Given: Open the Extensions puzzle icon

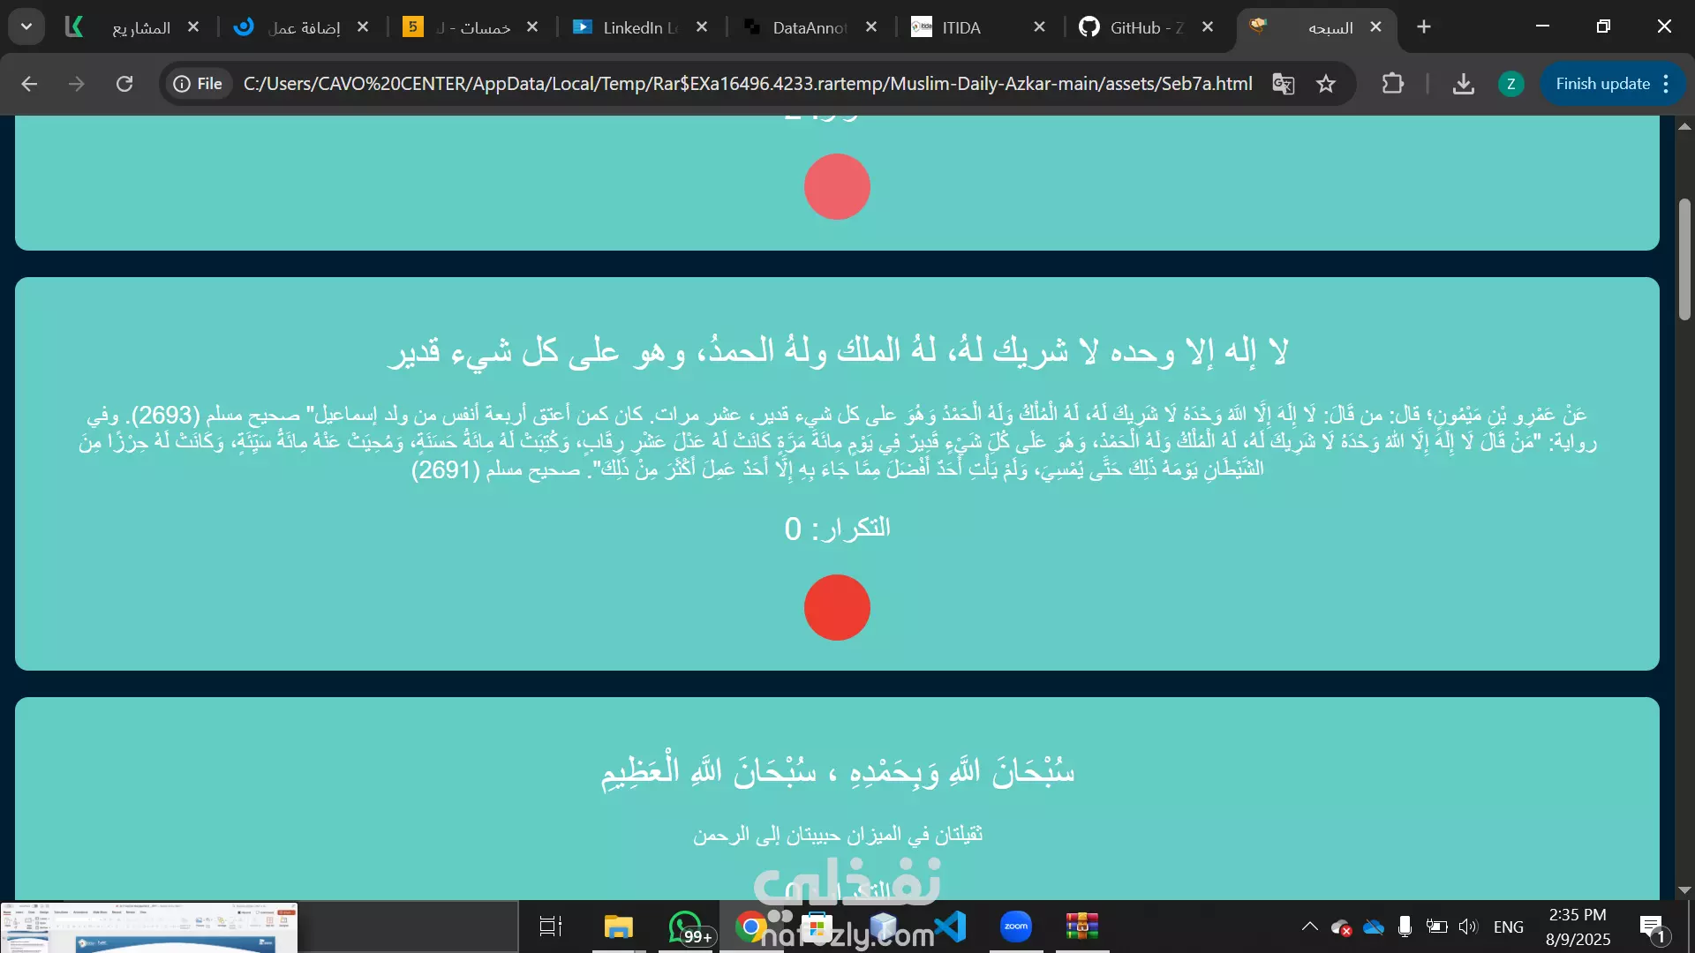Looking at the screenshot, I should click(x=1393, y=84).
